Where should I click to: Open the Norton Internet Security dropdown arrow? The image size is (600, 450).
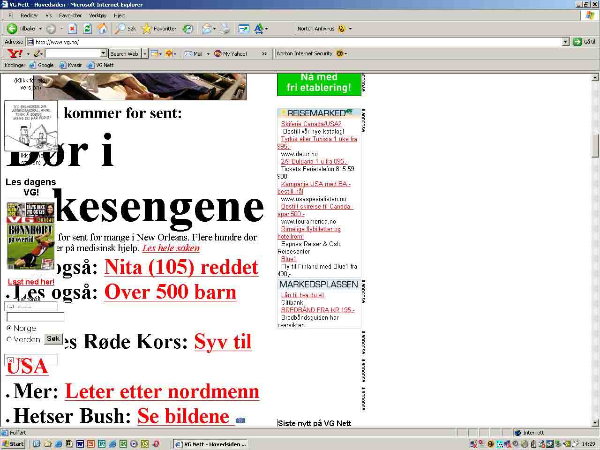point(346,53)
